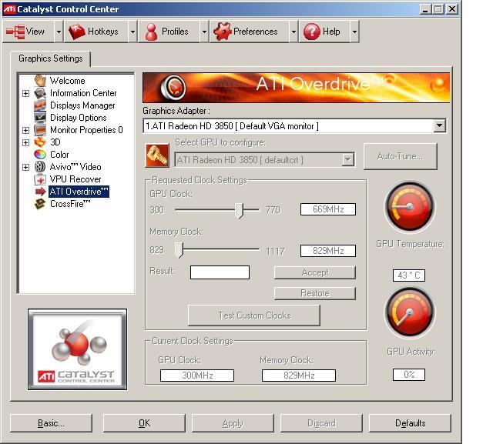Click the ATI logo in title bar
This screenshot has height=444, width=493.
[9, 8]
